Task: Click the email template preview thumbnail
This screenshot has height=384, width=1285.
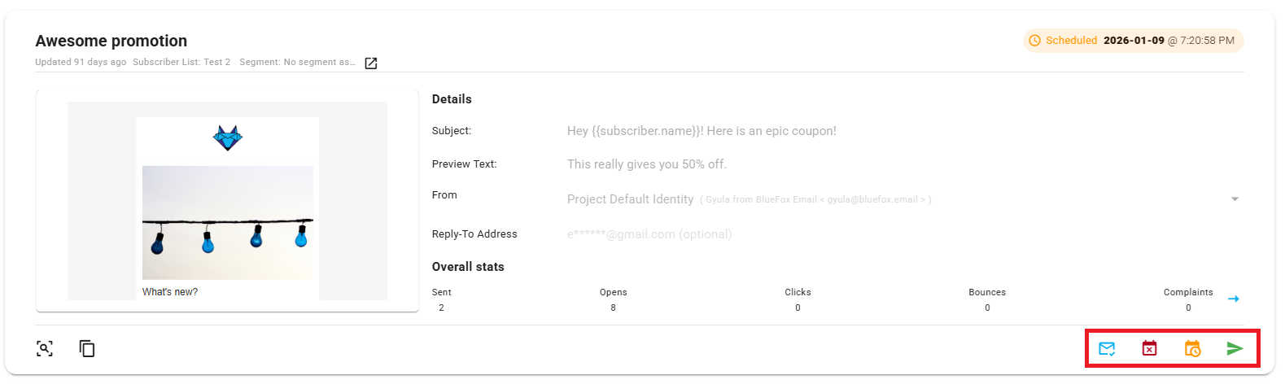Action: click(227, 201)
